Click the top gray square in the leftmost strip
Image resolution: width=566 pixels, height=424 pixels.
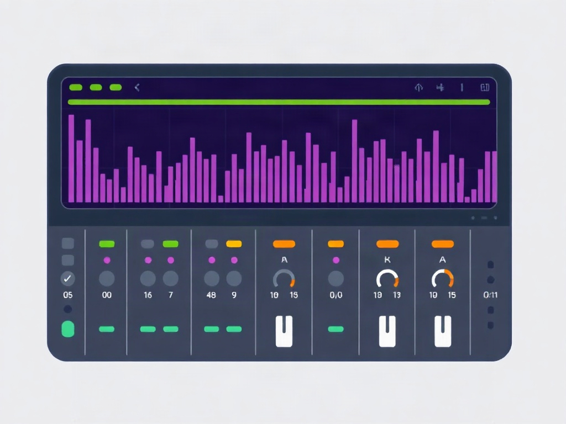tap(68, 243)
